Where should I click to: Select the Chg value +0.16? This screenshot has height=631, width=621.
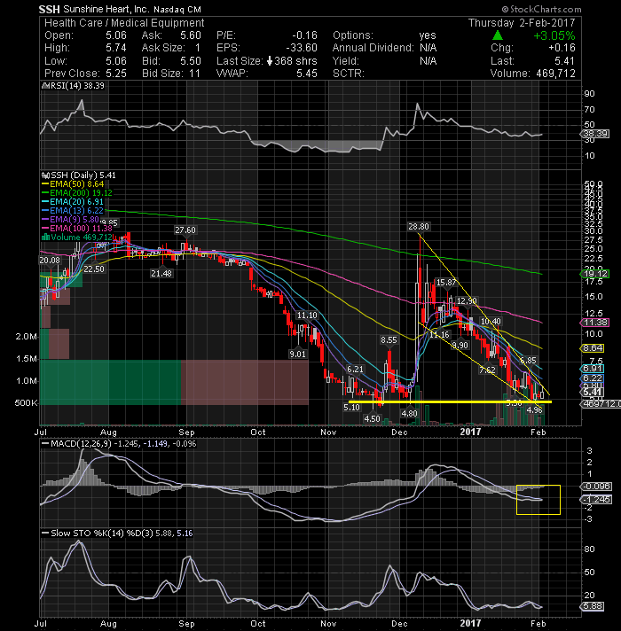(562, 48)
